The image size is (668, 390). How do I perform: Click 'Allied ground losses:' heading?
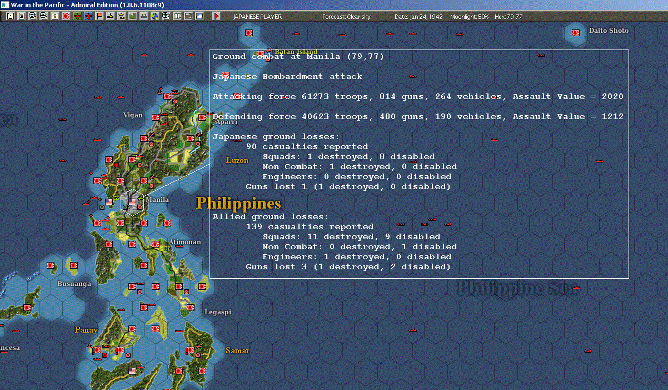pyautogui.click(x=271, y=216)
